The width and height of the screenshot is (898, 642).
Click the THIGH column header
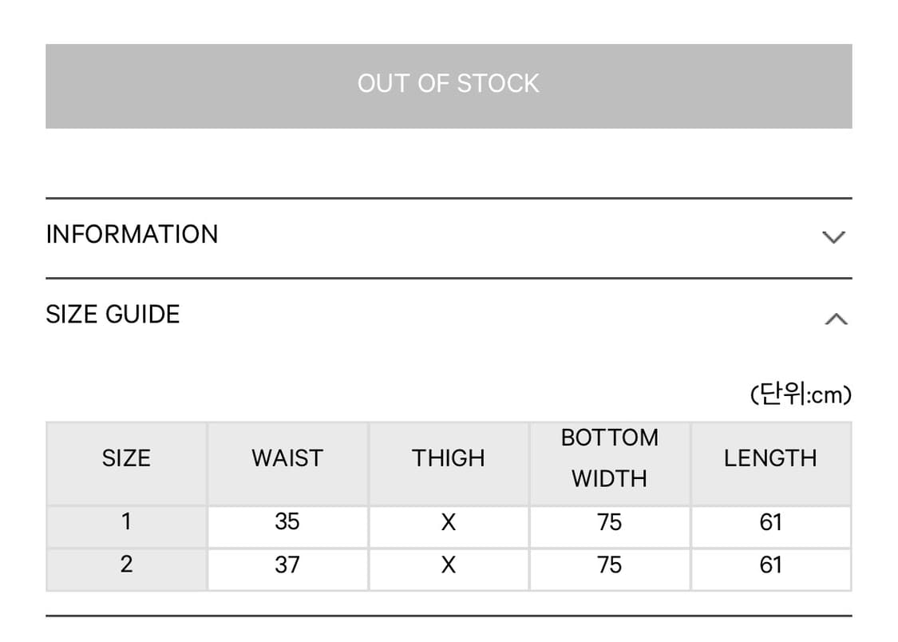point(449,458)
